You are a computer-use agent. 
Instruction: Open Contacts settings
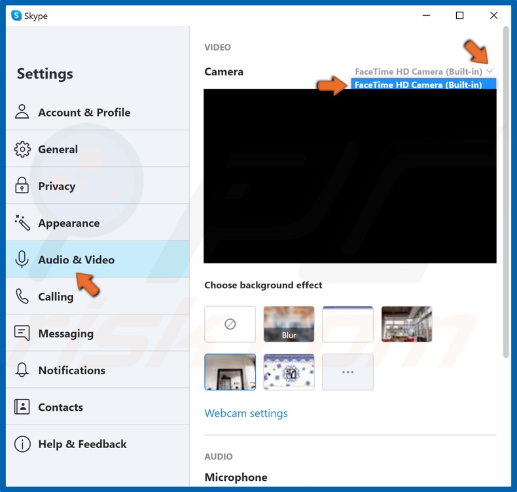click(98, 407)
